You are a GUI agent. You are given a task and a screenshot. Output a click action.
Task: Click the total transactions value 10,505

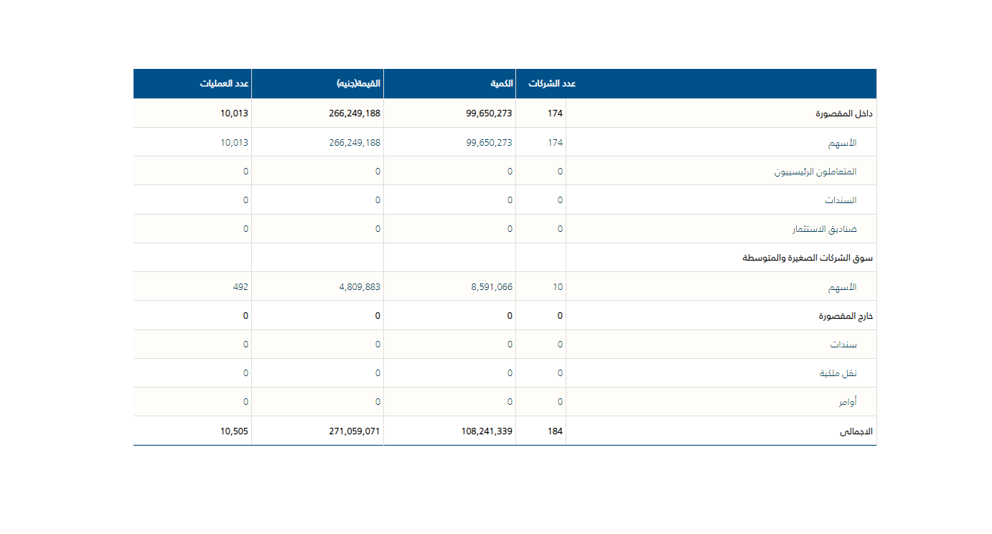234,431
